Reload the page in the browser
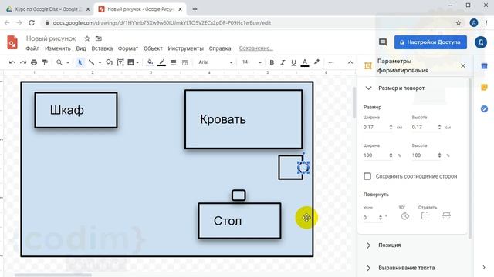The height and width of the screenshot is (277, 494). (x=32, y=22)
